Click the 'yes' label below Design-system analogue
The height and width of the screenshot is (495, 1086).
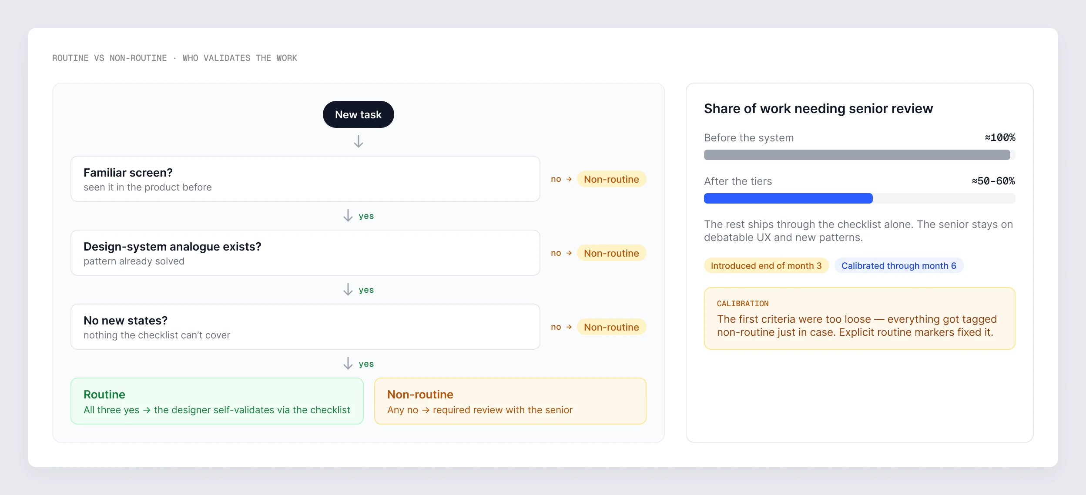point(366,290)
